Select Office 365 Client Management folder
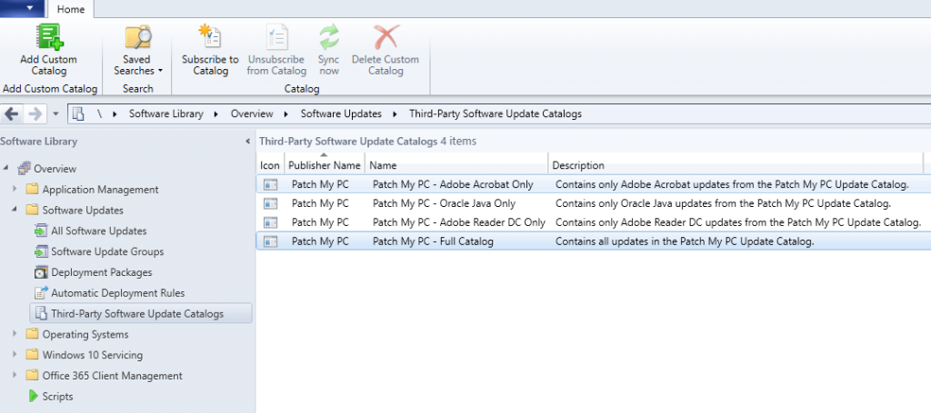The height and width of the screenshot is (413, 931). pos(112,376)
